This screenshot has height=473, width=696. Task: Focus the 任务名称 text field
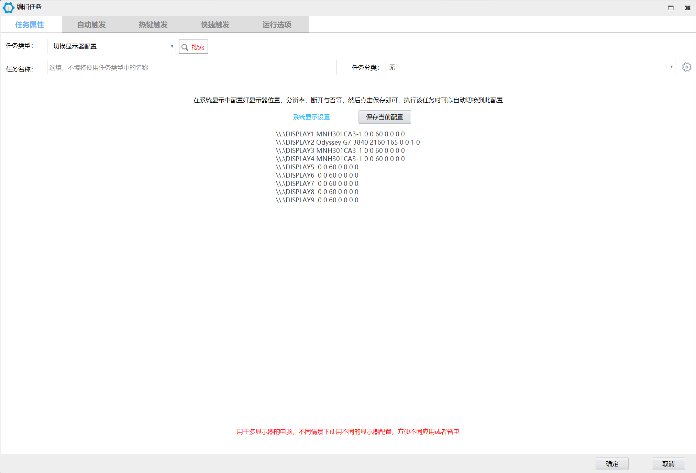click(x=191, y=68)
